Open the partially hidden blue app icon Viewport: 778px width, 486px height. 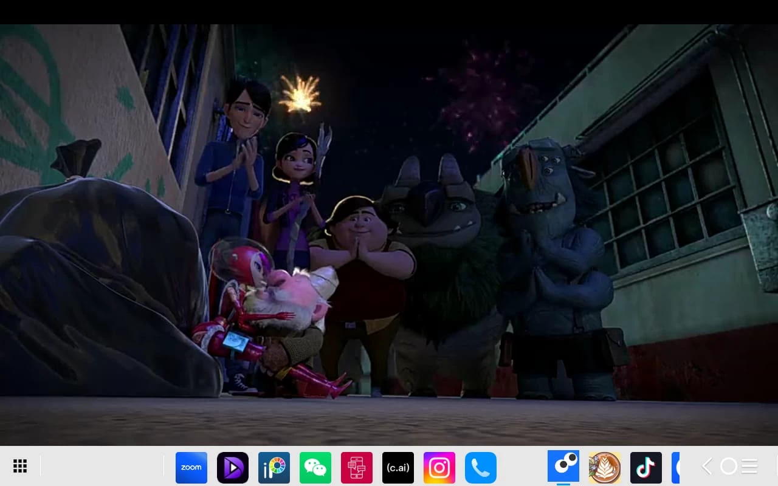pos(675,468)
